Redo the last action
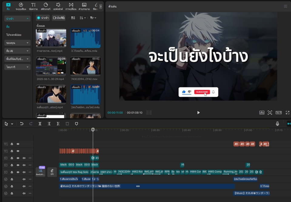 pos(31,124)
